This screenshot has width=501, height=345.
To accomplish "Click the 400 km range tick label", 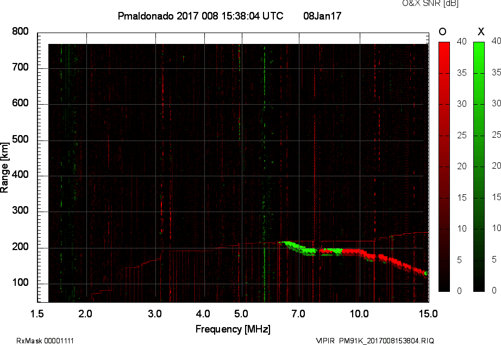I will pyautogui.click(x=21, y=175).
